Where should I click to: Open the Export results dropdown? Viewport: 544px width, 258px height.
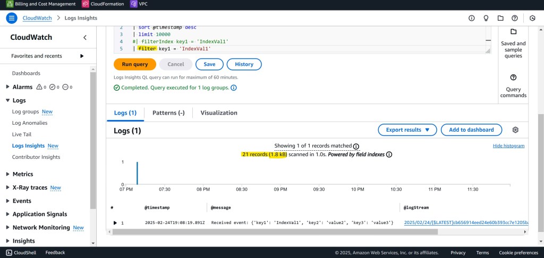pyautogui.click(x=407, y=130)
